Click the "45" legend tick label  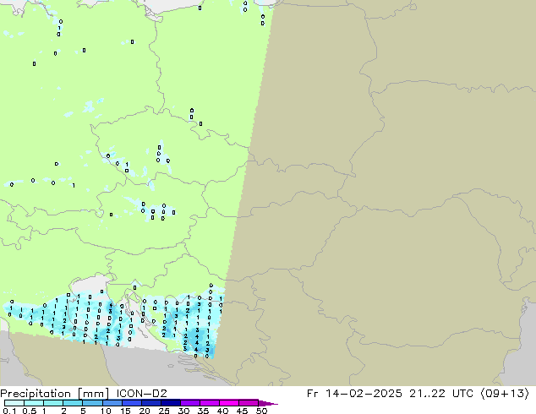[x=242, y=411]
